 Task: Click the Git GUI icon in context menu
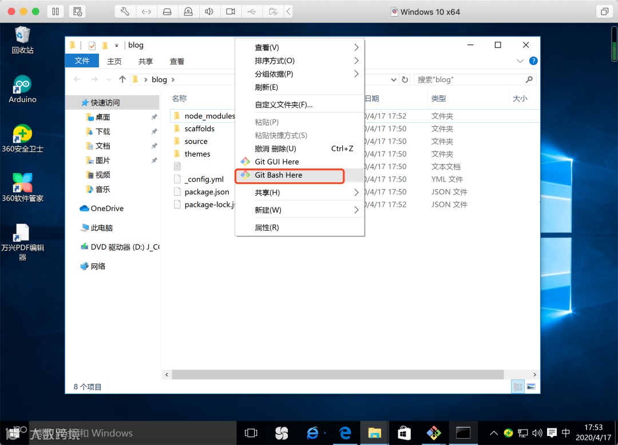pyautogui.click(x=245, y=162)
